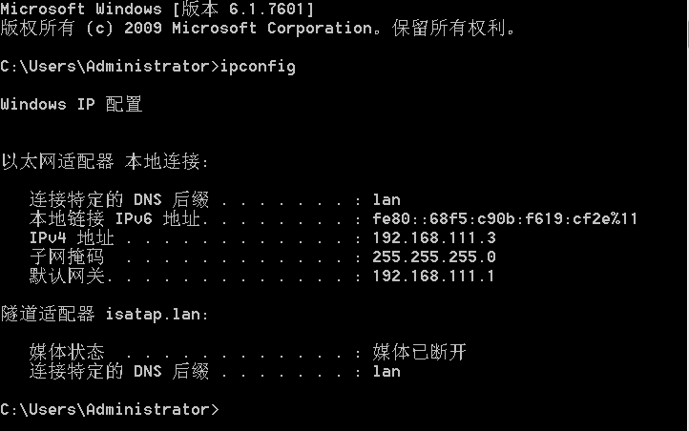This screenshot has height=431, width=689.
Task: Click the 默认网关 label
Action: coord(67,277)
